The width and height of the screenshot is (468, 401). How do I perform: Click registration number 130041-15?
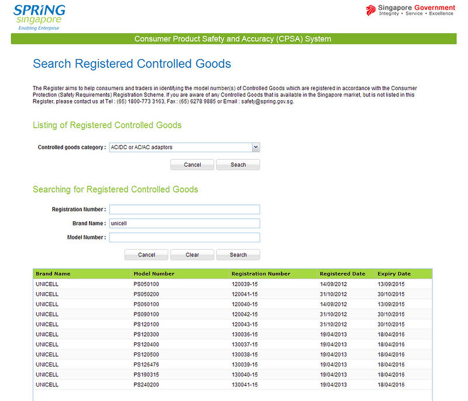[x=245, y=385]
